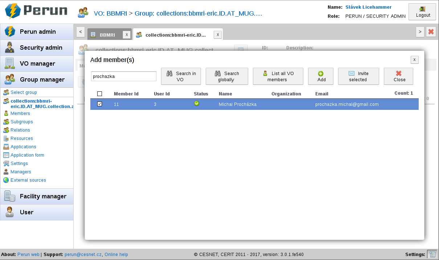The image size is (439, 260).
Task: Click the Perun admin lightning icon
Action: tap(10, 32)
